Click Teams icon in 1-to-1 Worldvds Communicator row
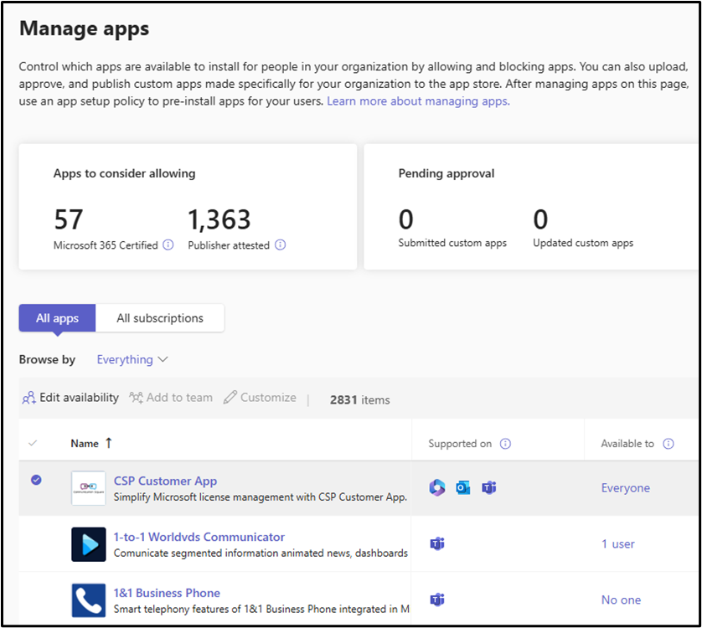Image resolution: width=702 pixels, height=628 pixels. click(x=437, y=544)
